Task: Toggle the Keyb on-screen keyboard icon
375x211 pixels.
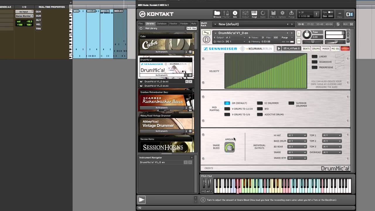Action: (x=254, y=14)
